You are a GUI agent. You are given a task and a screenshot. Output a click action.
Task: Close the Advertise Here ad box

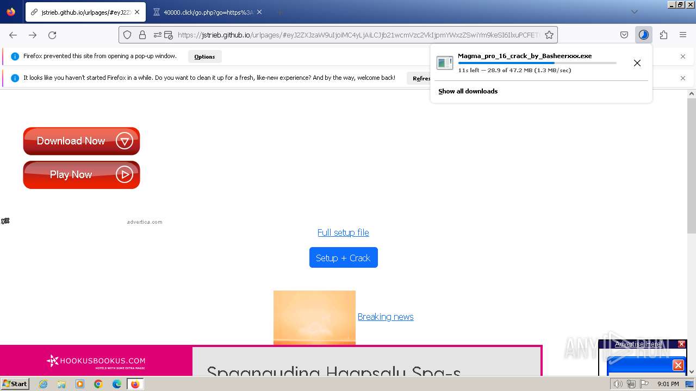(681, 344)
